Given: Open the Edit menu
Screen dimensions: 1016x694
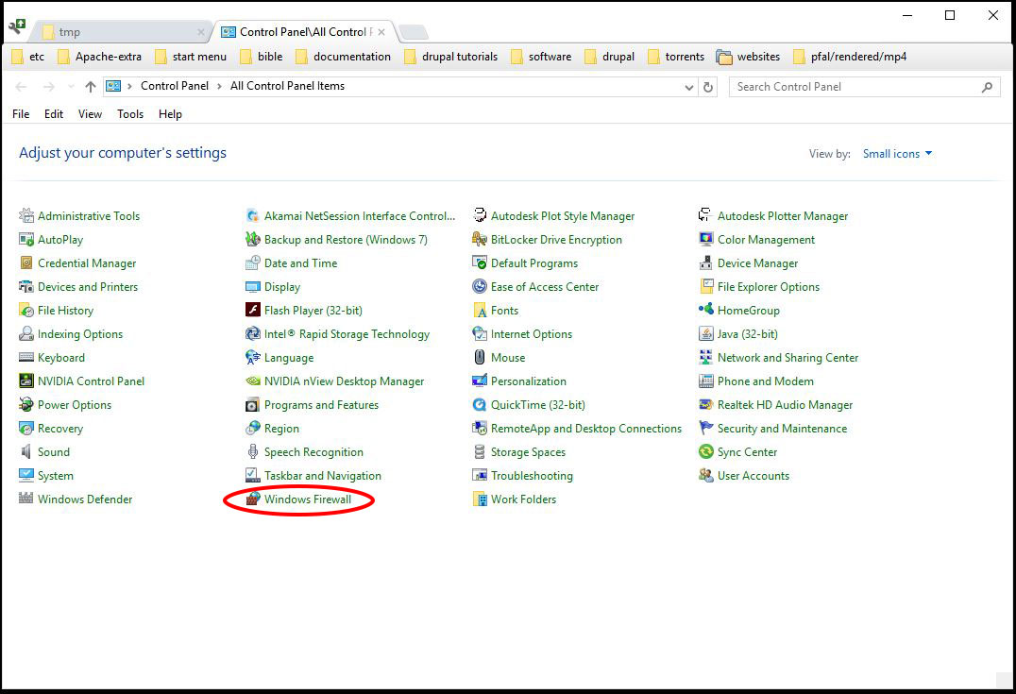Looking at the screenshot, I should (54, 114).
